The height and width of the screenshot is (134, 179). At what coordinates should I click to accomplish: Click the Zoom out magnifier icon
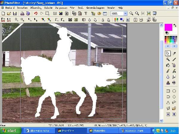(137, 13)
